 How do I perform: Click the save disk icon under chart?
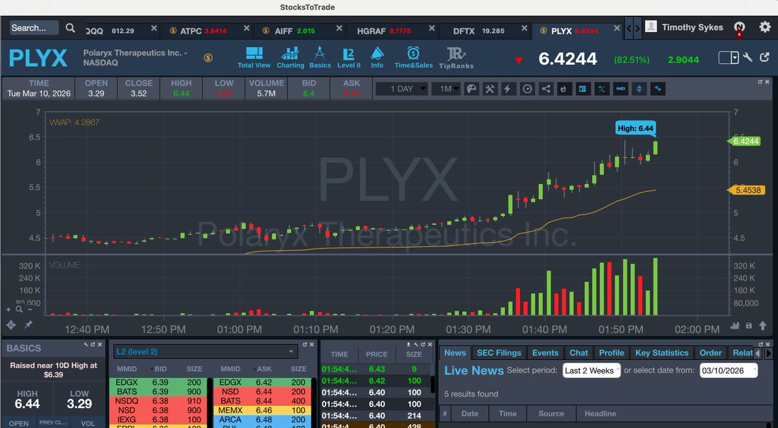click(748, 326)
